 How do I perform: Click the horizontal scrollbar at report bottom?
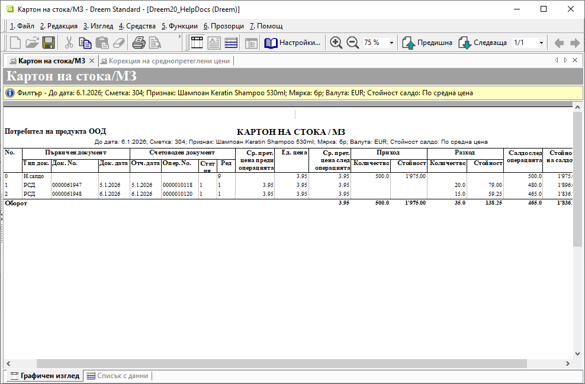click(x=282, y=363)
